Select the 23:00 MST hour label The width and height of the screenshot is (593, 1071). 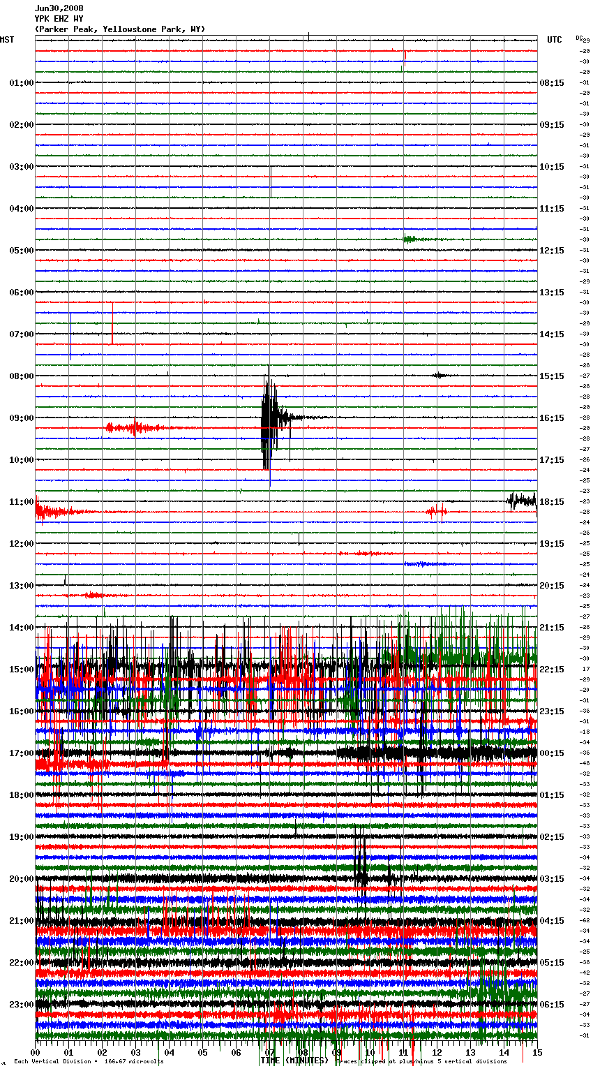[22, 1005]
